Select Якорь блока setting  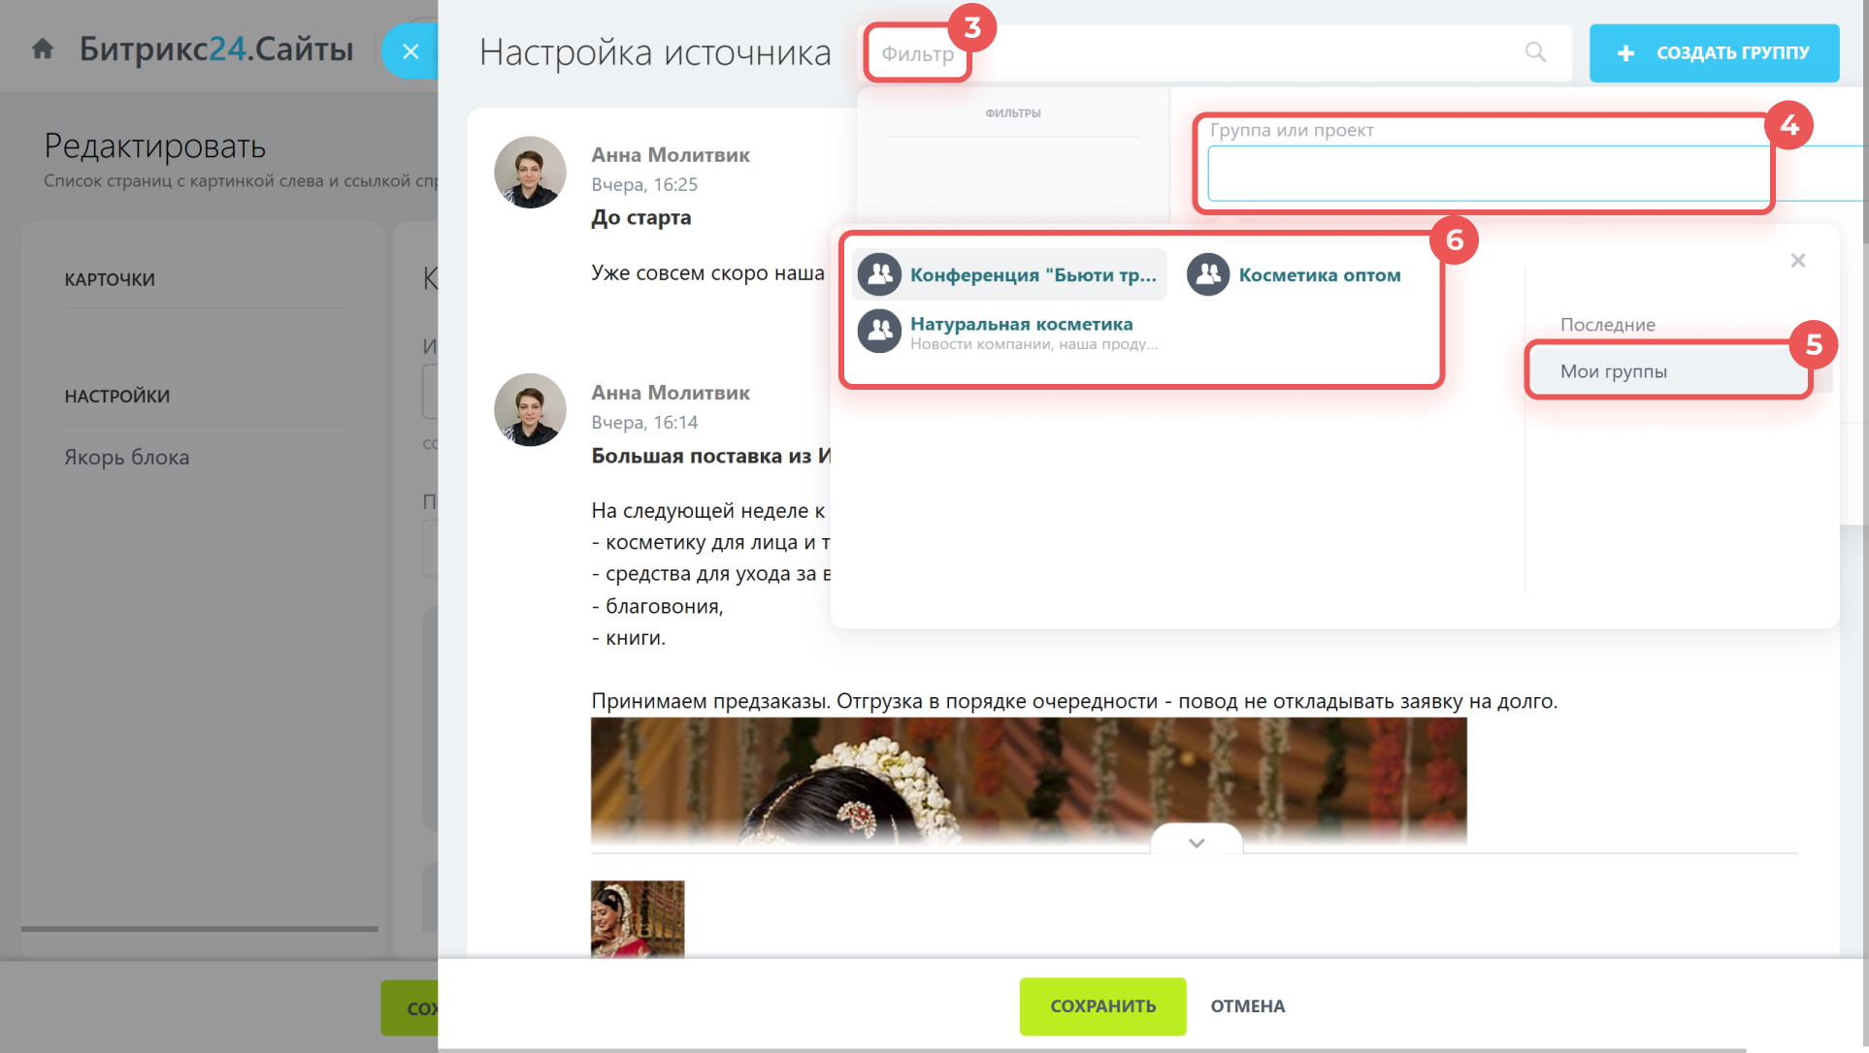(127, 457)
